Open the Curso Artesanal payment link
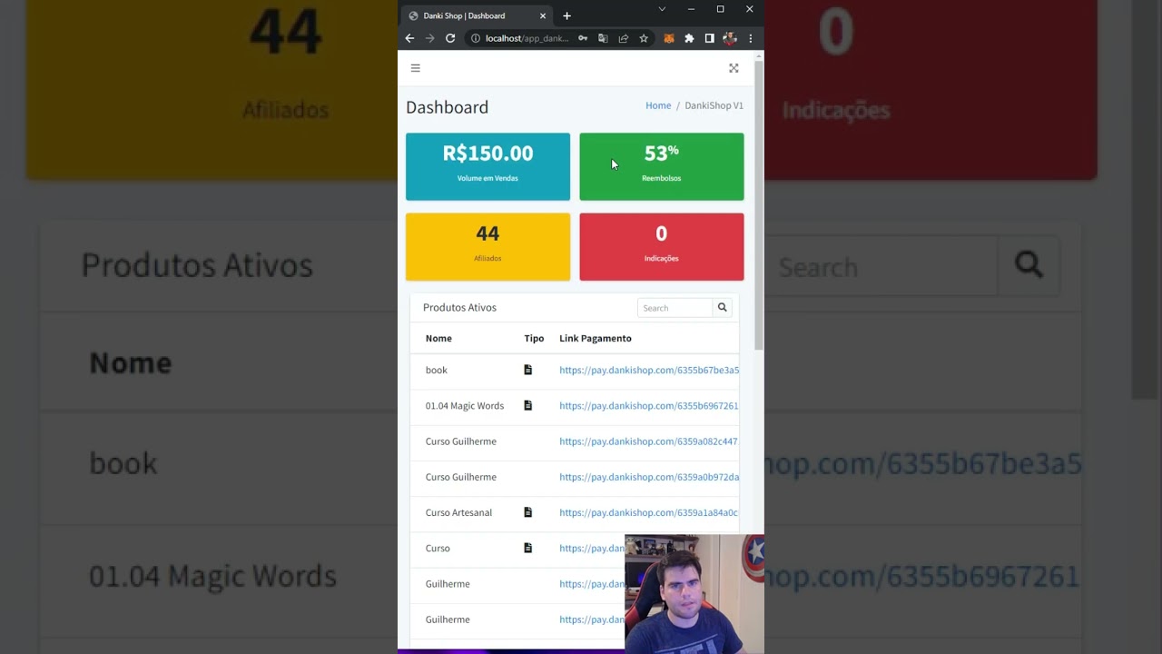 pyautogui.click(x=649, y=512)
